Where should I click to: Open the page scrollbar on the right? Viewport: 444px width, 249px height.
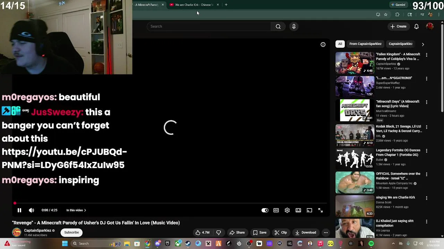[442, 67]
